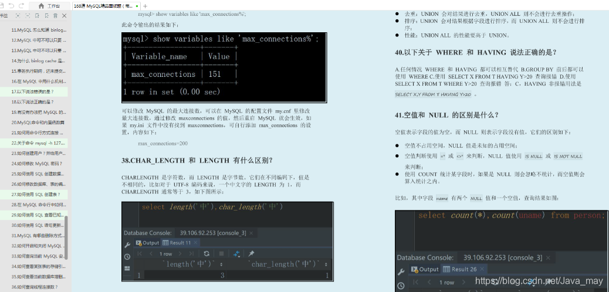Click the save document icon

tap(2, 6)
